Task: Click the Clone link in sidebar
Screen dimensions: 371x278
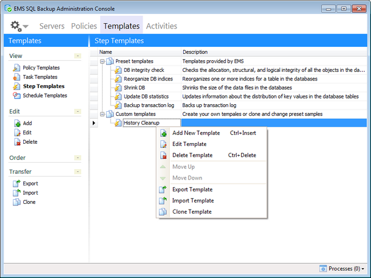Action: pos(29,202)
